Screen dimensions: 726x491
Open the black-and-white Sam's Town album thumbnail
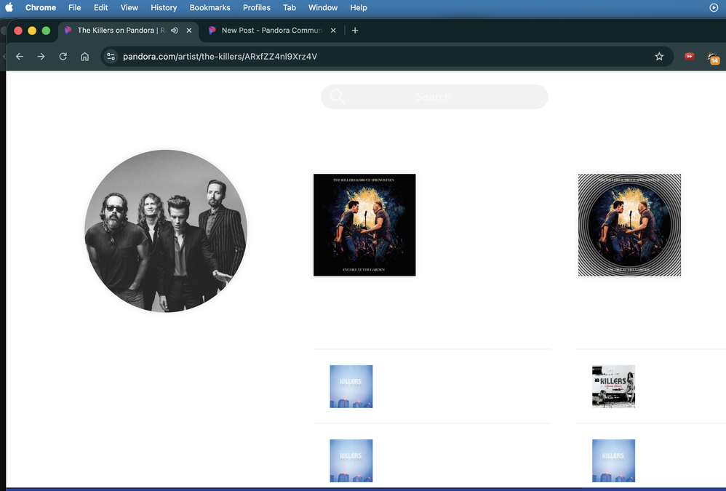click(613, 386)
